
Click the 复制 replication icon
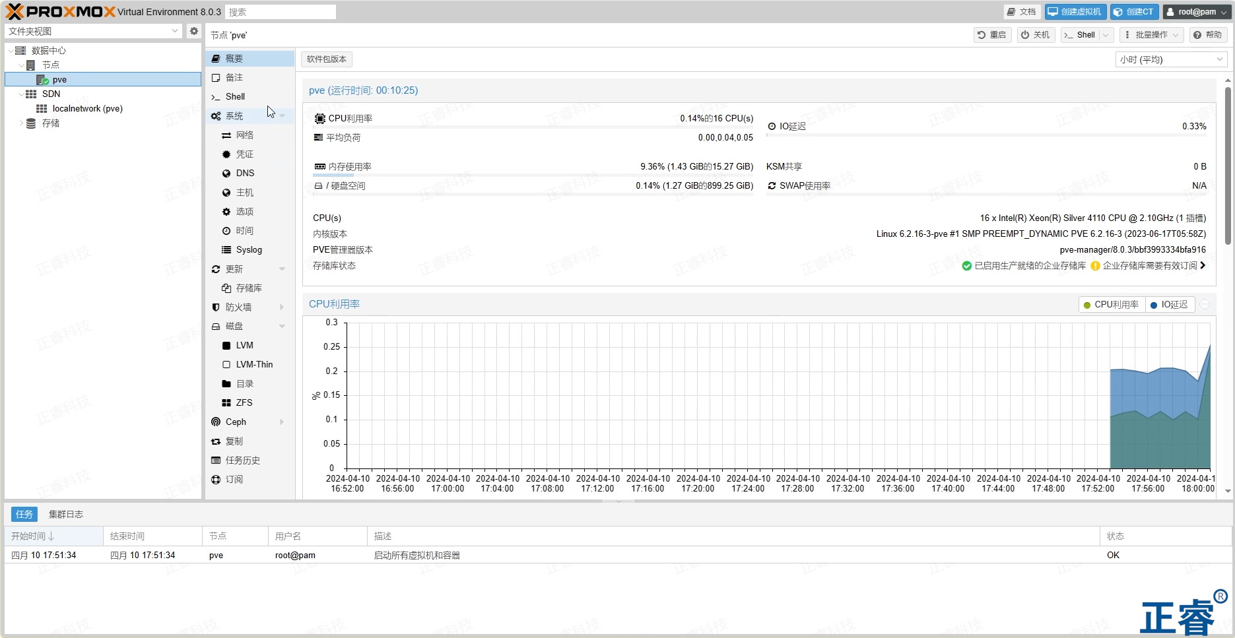click(x=216, y=441)
